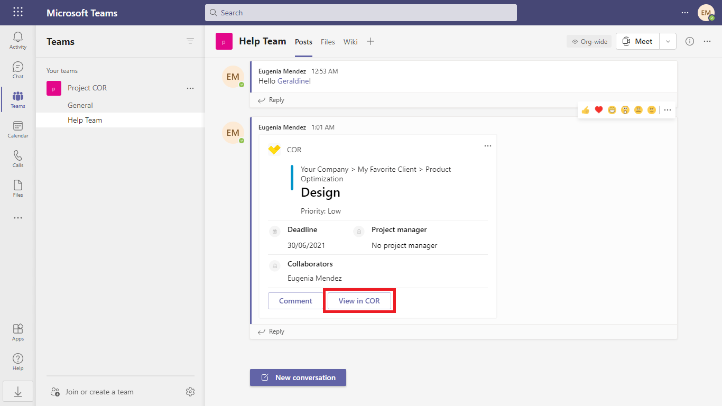This screenshot has height=406, width=722.
Task: Click Join or create a team
Action: point(92,392)
